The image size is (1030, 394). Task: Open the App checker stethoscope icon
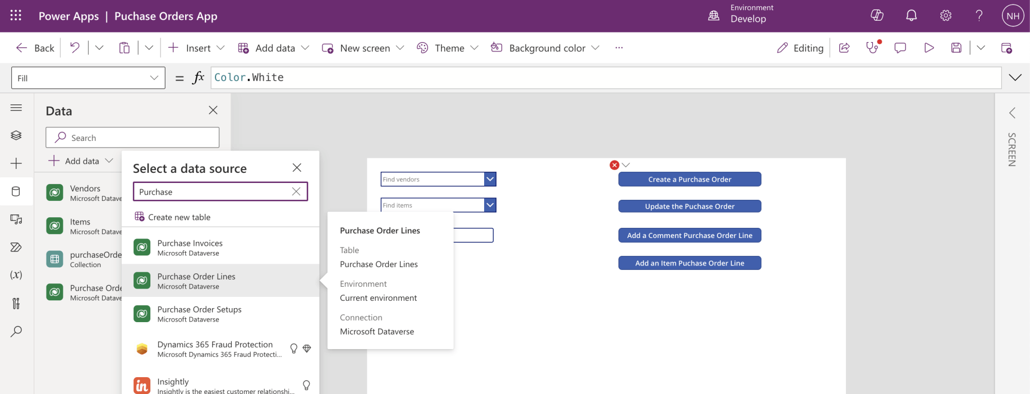(x=872, y=48)
